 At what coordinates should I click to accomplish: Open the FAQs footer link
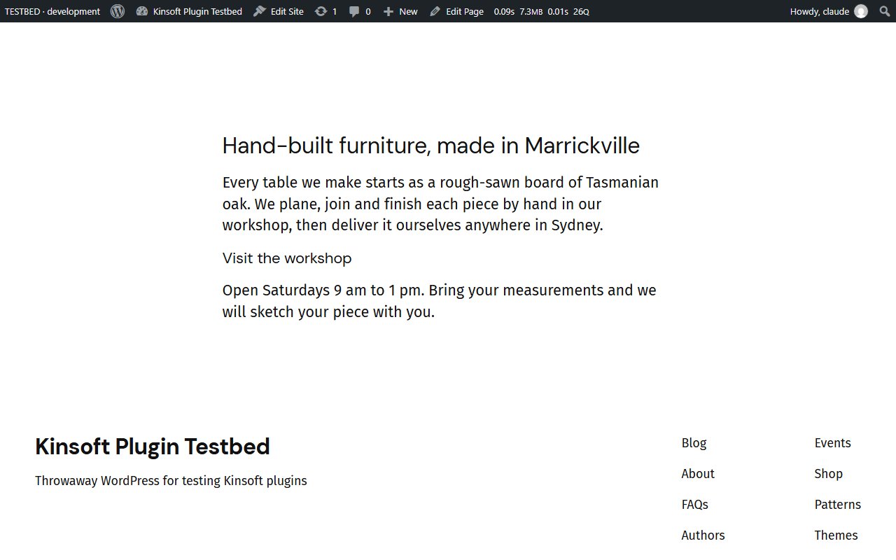coord(694,505)
